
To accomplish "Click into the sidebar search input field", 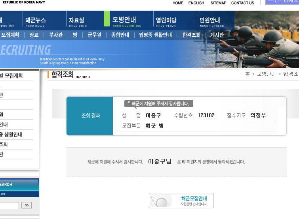I will pyautogui.click(x=9, y=205).
